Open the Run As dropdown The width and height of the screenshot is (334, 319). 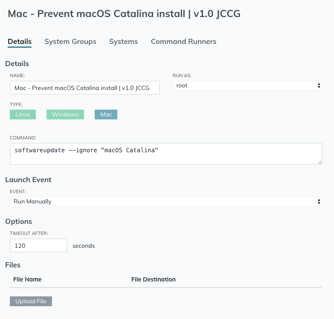click(x=247, y=86)
